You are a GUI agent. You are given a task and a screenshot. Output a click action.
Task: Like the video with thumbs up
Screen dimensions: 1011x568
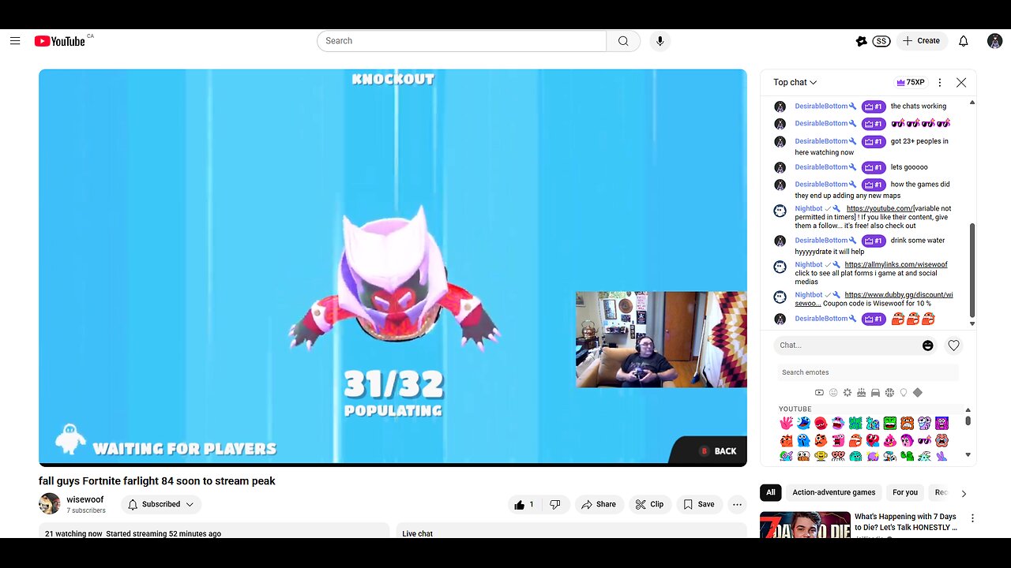[x=524, y=504]
